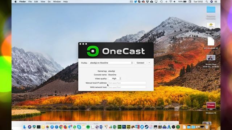232x130 pixels.
Task: Click the green OneCast logo
Action: click(93, 51)
